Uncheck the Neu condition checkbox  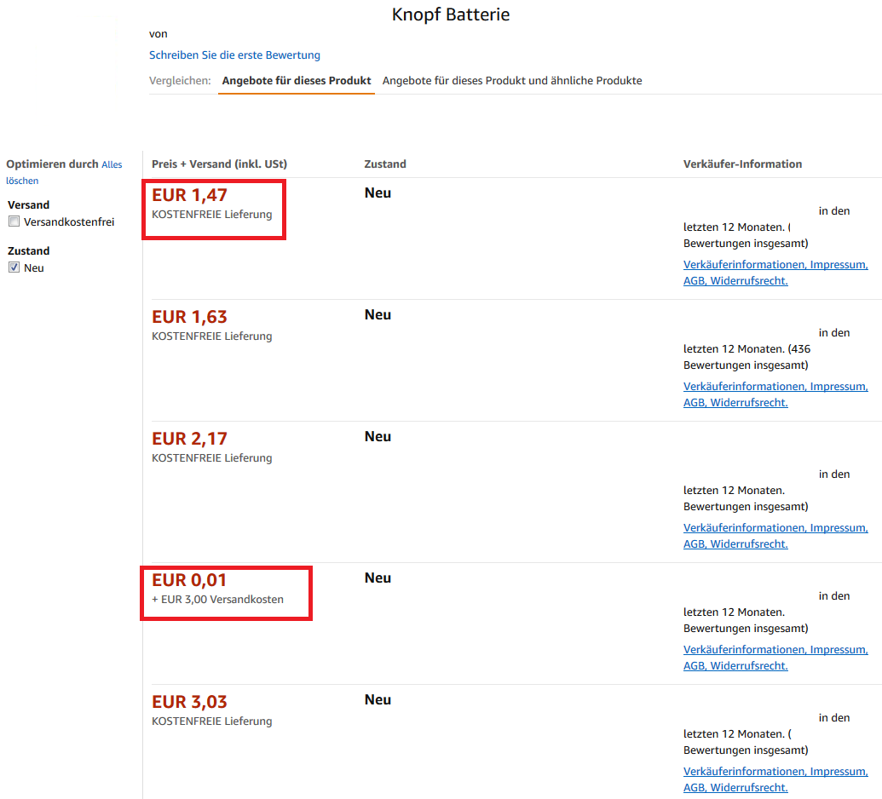(14, 267)
